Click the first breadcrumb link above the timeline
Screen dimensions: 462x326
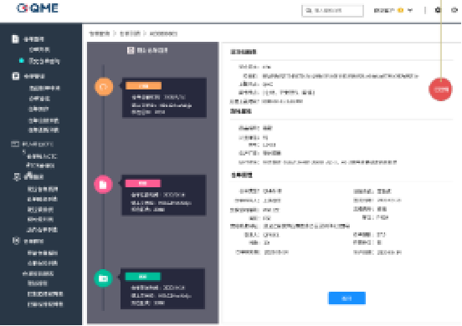(x=100, y=33)
